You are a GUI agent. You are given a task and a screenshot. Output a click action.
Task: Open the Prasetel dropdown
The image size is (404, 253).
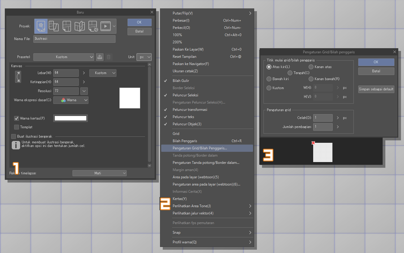pos(64,57)
